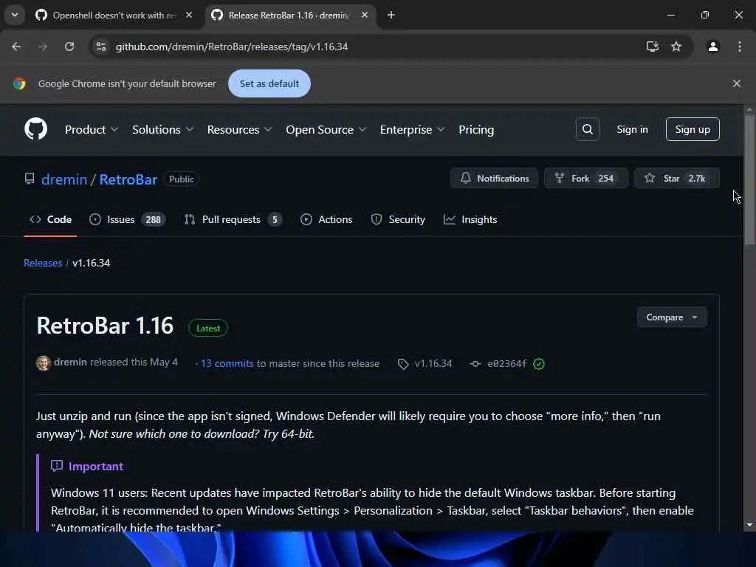756x567 pixels.
Task: Fork the RetroBar repository
Action: 585,179
